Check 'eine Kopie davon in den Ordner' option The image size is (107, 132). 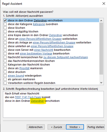[5, 35]
